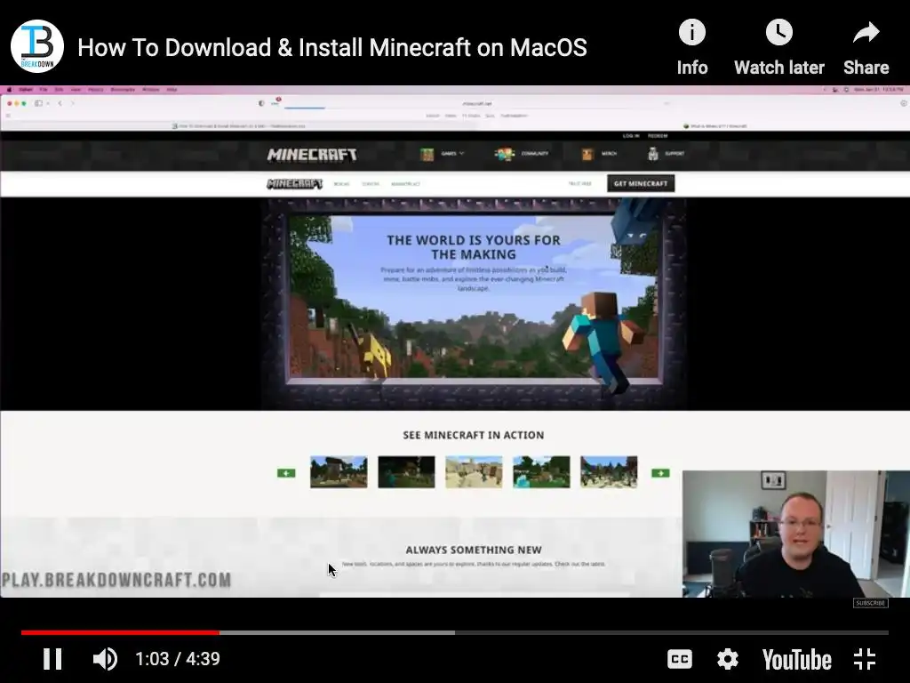Click the webcam overlay of the presenter
The image size is (910, 683).
click(x=795, y=534)
